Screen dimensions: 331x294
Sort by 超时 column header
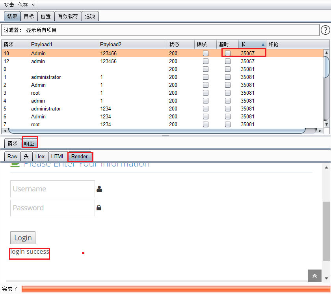228,44
